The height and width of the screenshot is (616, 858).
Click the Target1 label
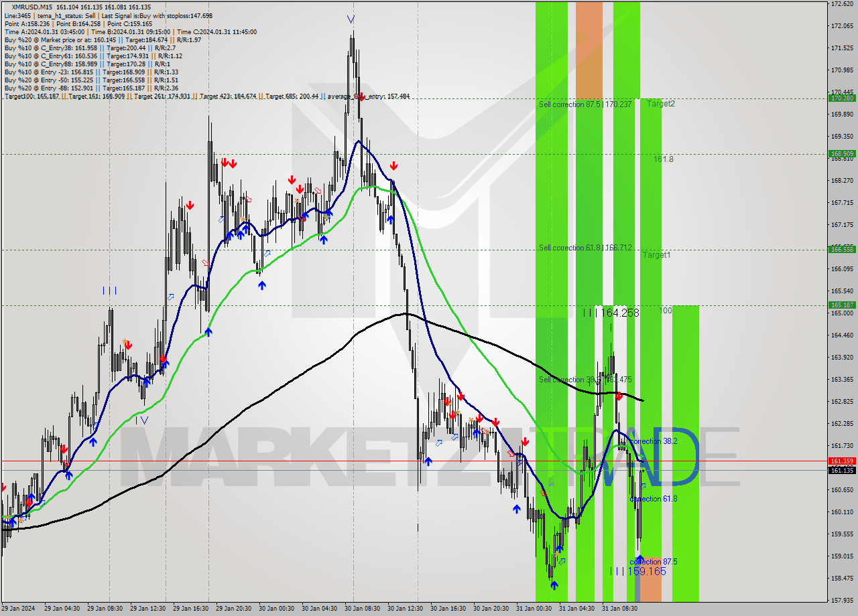coord(656,255)
